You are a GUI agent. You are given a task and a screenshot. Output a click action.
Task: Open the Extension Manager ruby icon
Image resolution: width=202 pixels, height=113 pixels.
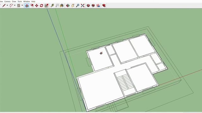pos(104,6)
